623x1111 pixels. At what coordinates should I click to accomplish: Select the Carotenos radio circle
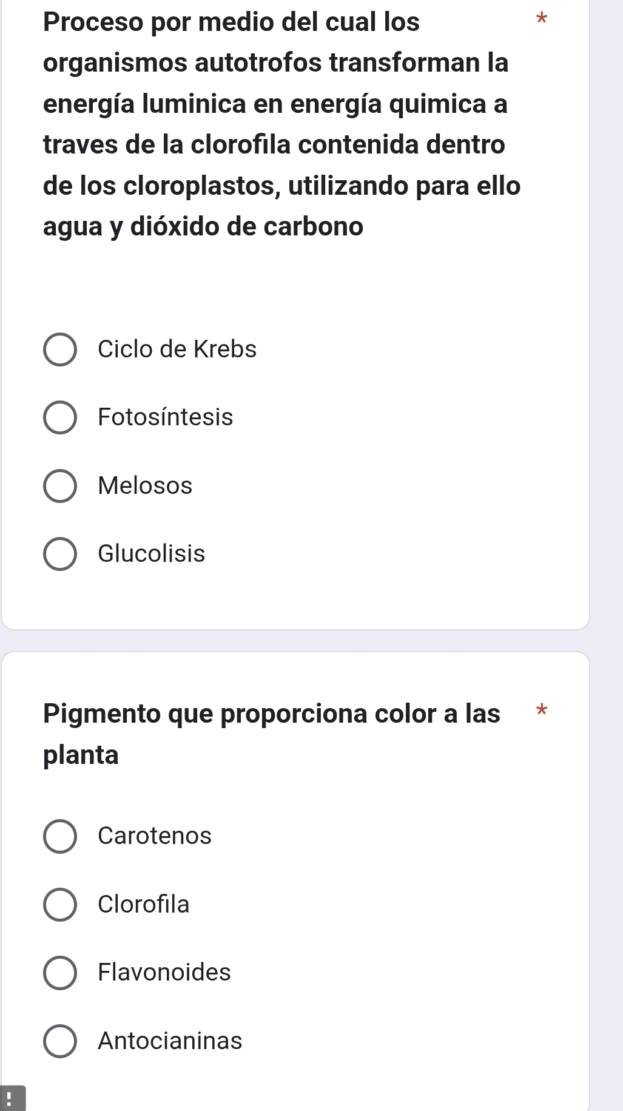[60, 836]
